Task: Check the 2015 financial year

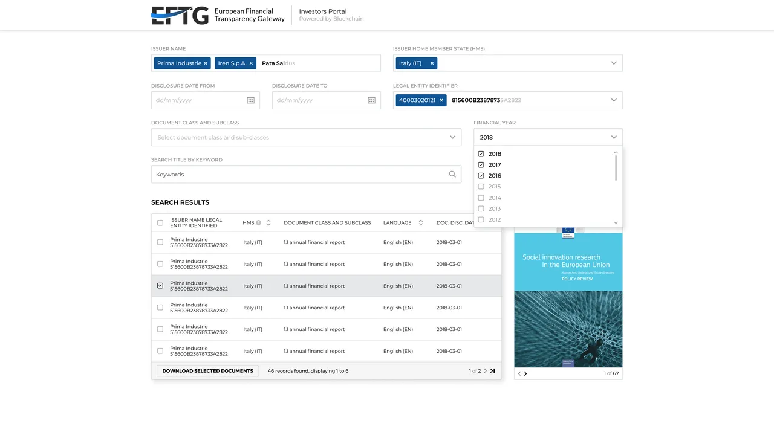Action: (x=481, y=187)
